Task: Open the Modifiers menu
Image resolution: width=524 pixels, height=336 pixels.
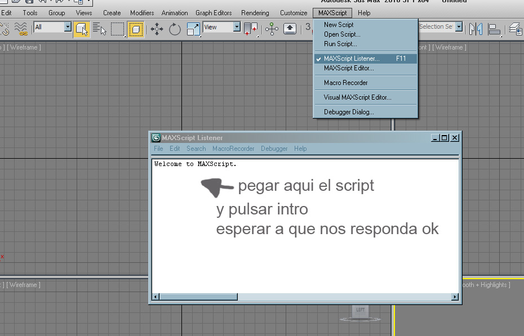Action: [142, 13]
